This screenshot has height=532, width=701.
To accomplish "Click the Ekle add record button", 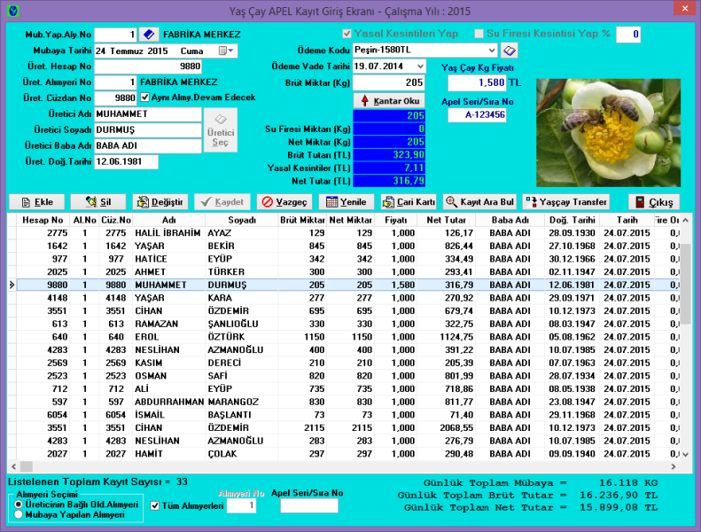I will [36, 202].
